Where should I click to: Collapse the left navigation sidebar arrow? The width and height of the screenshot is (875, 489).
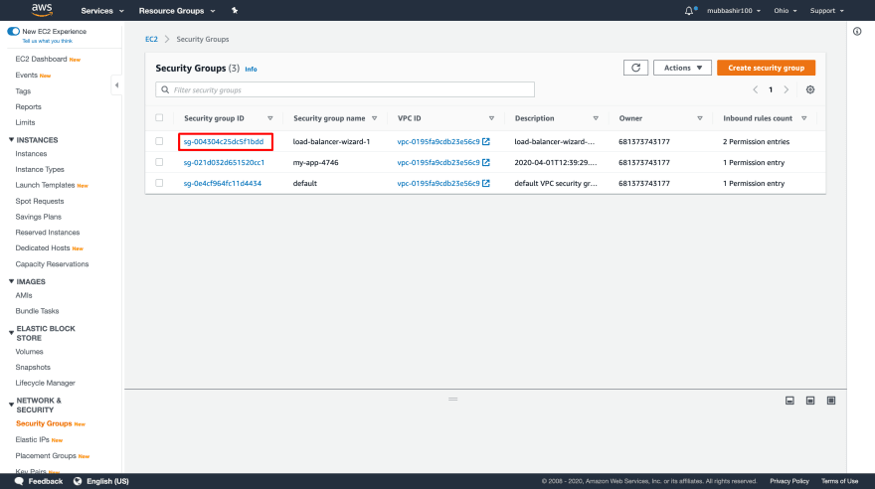116,85
